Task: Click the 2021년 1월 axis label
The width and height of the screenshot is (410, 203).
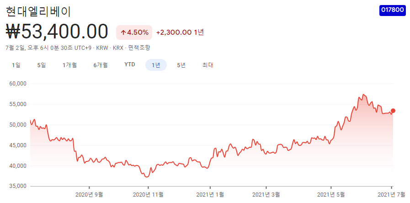Action: pos(210,194)
